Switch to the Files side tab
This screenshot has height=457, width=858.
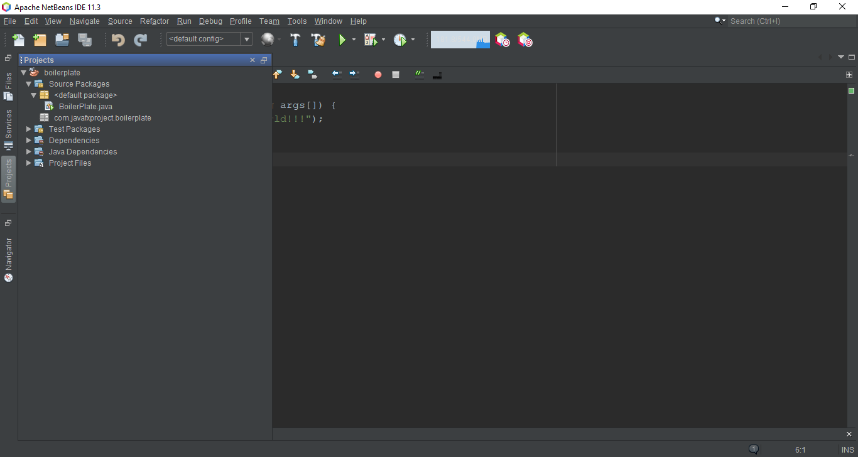[x=8, y=86]
